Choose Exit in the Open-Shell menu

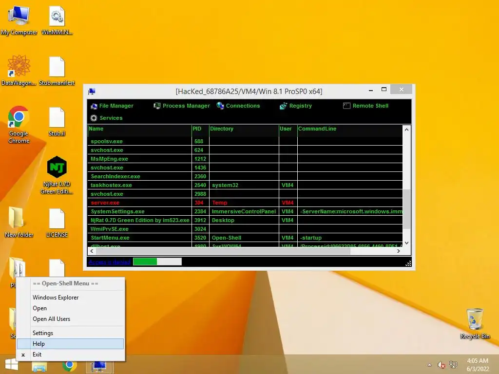tap(70, 355)
